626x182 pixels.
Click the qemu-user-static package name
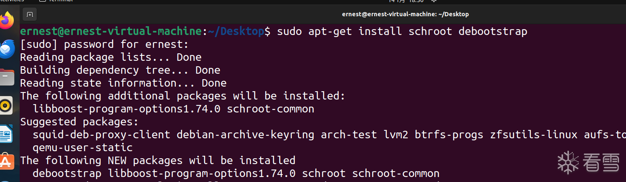click(83, 147)
